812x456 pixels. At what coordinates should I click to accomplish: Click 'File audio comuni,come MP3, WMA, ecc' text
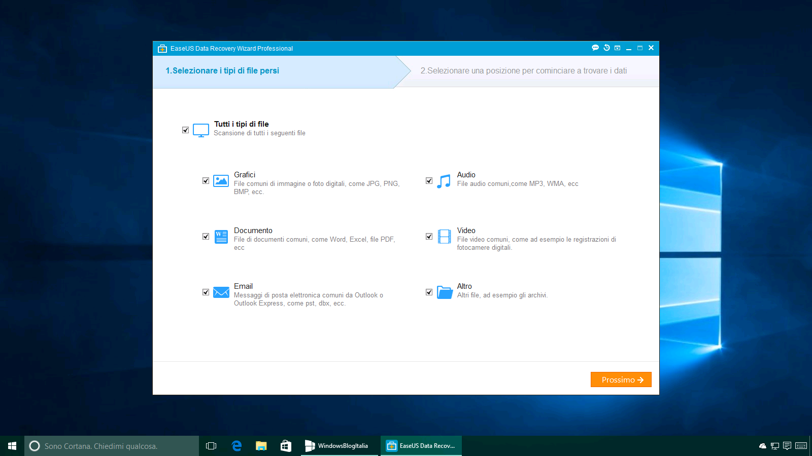click(518, 184)
